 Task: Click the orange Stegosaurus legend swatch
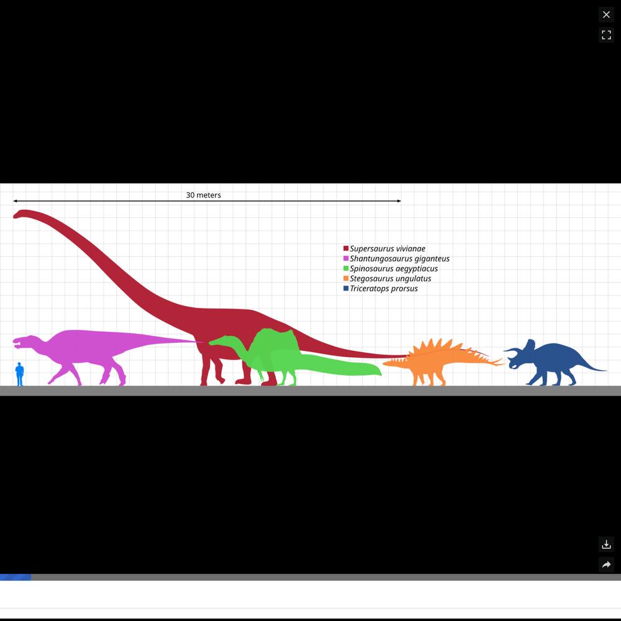pyautogui.click(x=346, y=278)
